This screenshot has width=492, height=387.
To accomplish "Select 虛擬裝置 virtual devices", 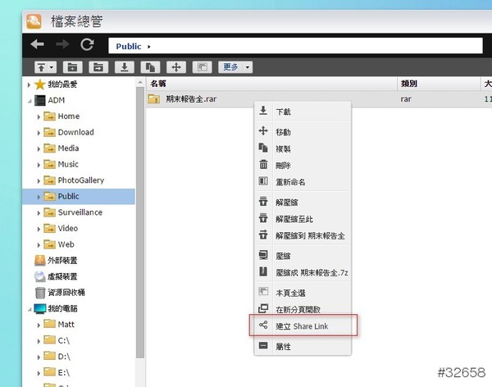I will pyautogui.click(x=56, y=276).
